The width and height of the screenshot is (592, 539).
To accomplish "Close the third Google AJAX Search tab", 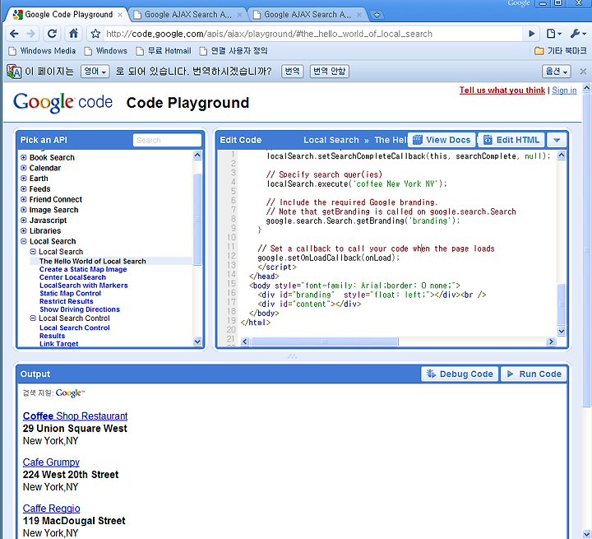I will coord(358,15).
